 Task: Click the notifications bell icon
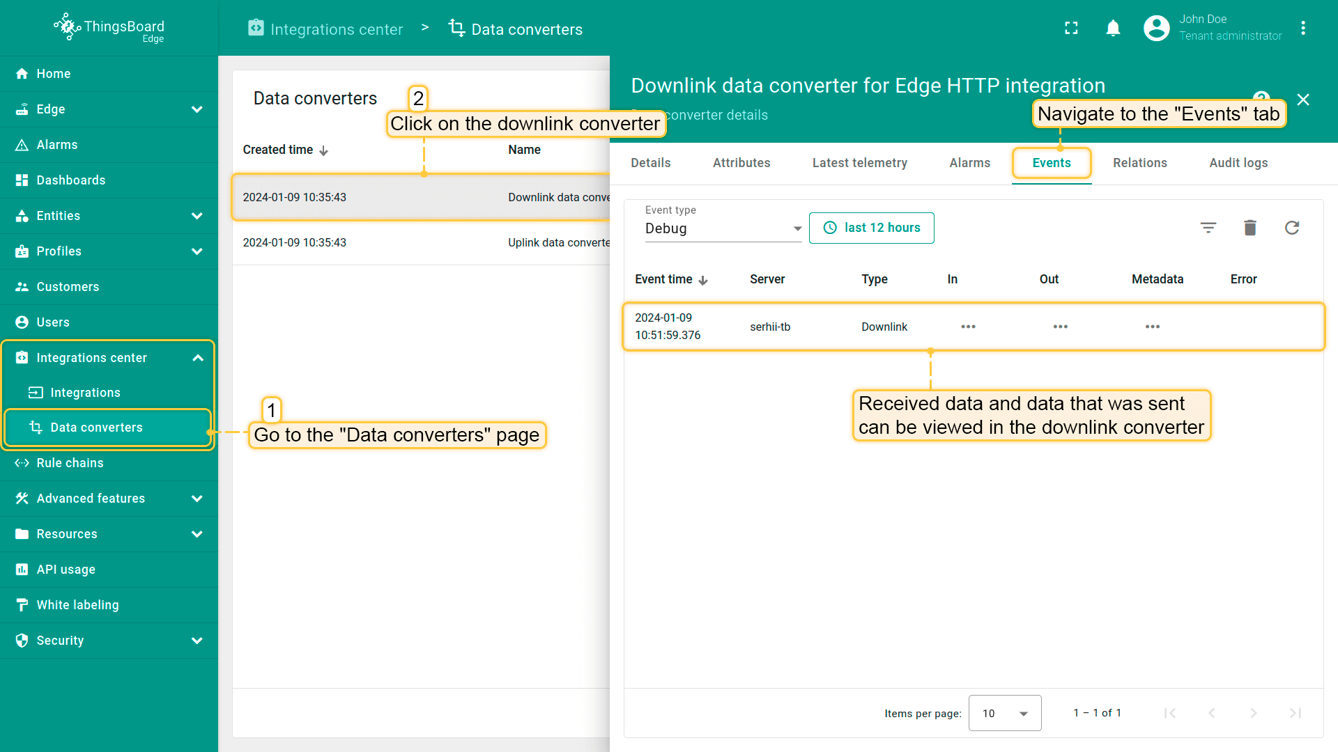pyautogui.click(x=1113, y=28)
